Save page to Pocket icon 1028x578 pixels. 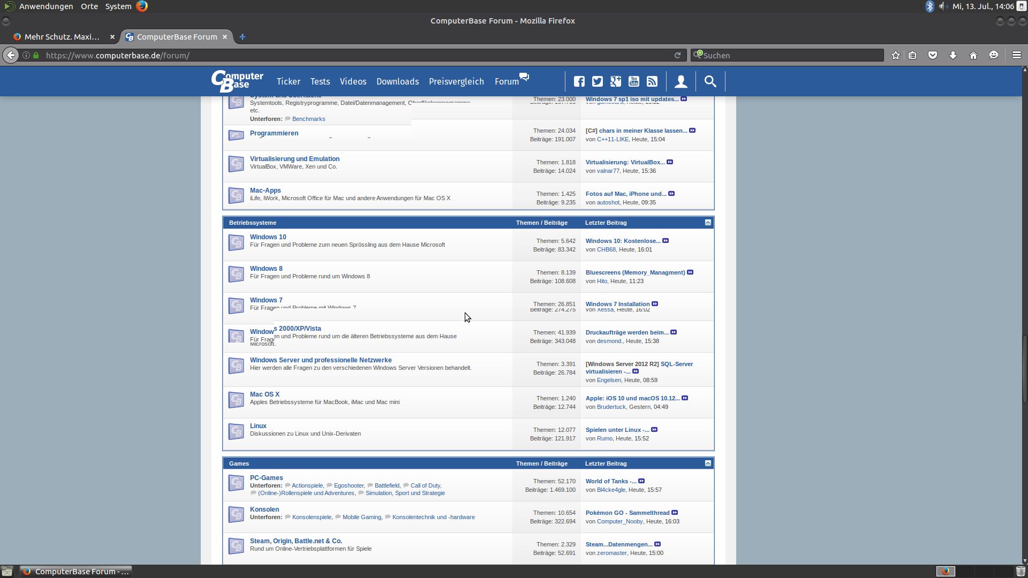click(x=933, y=55)
